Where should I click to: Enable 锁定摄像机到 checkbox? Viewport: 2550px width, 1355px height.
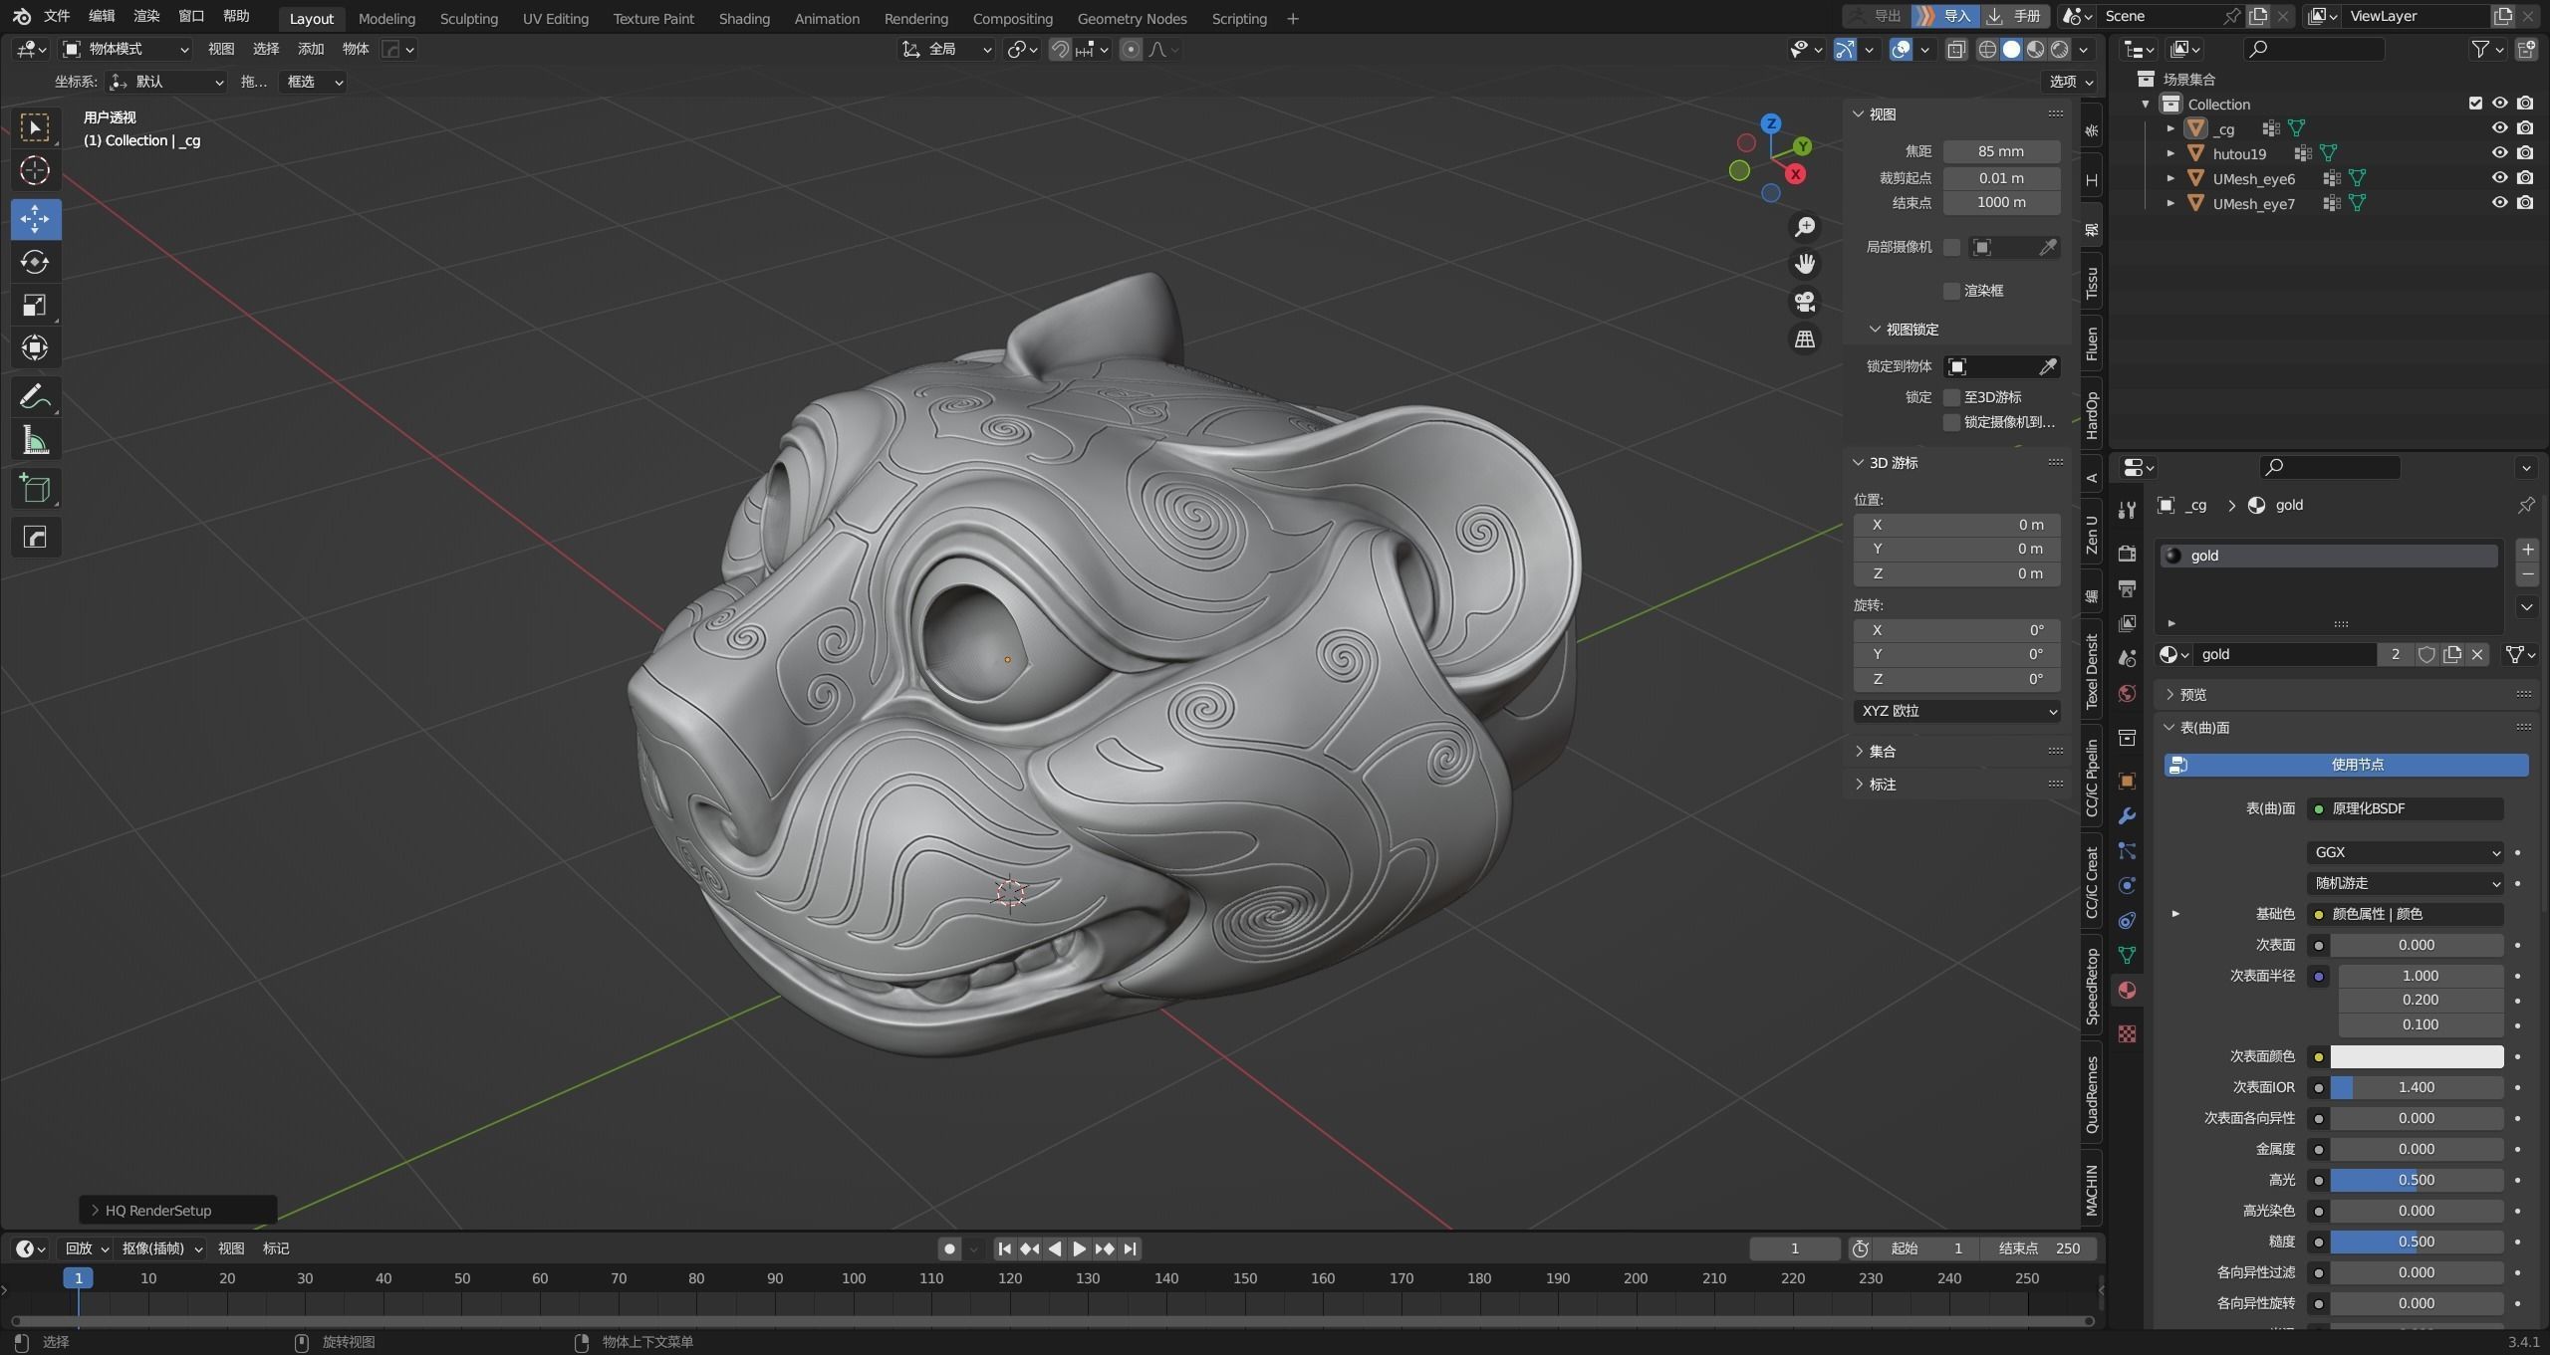pyautogui.click(x=1951, y=422)
